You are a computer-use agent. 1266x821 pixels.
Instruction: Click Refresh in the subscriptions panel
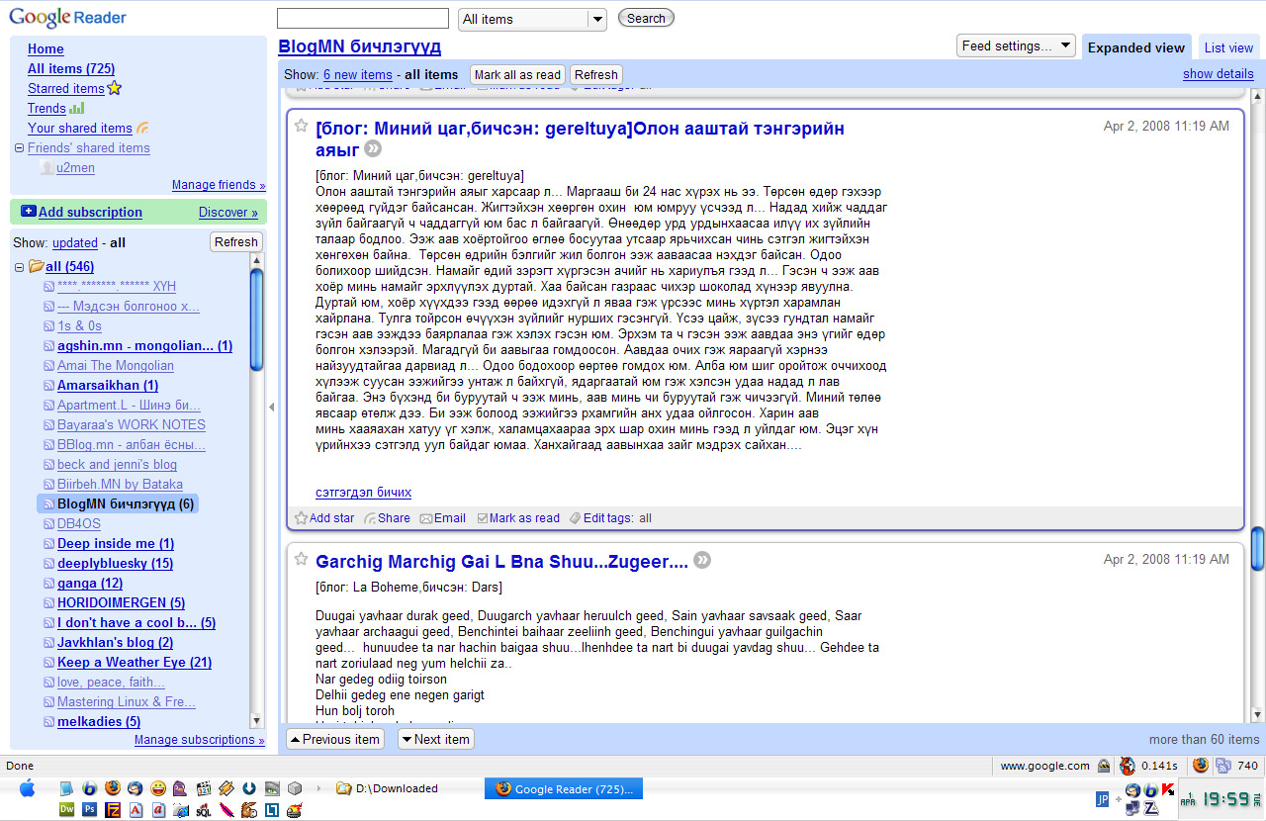tap(235, 242)
